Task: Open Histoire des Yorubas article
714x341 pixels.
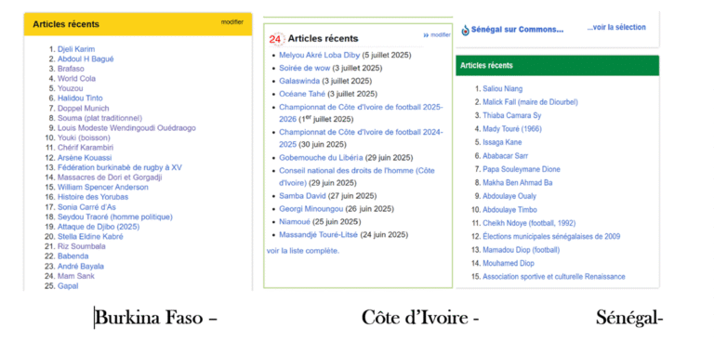Action: (93, 197)
